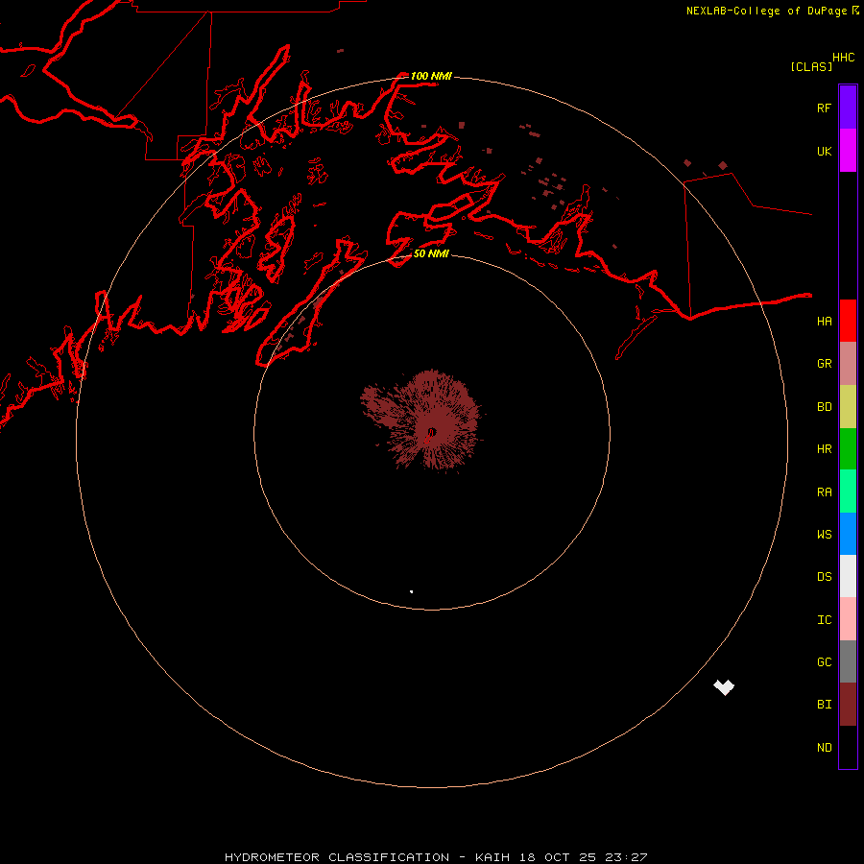Click the HA red legend swatch
Image resolution: width=864 pixels, height=864 pixels.
coord(848,321)
